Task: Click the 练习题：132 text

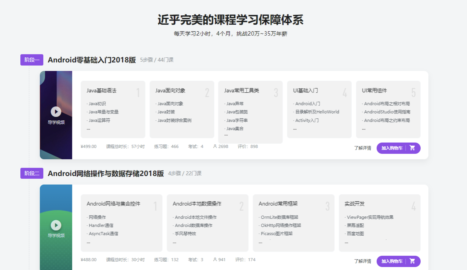Action: pos(166,260)
